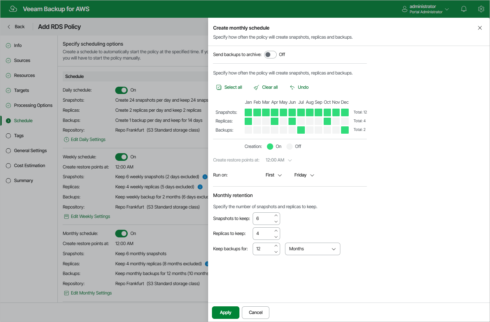The height and width of the screenshot is (322, 490).
Task: Toggle the Monthly schedule switch
Action: click(121, 234)
